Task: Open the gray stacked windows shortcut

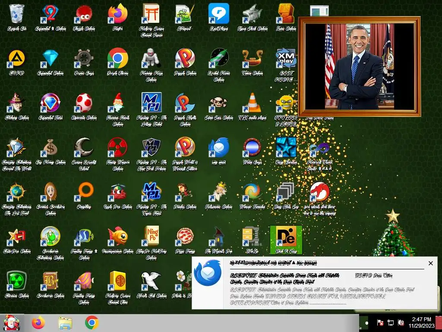Action: (x=286, y=192)
